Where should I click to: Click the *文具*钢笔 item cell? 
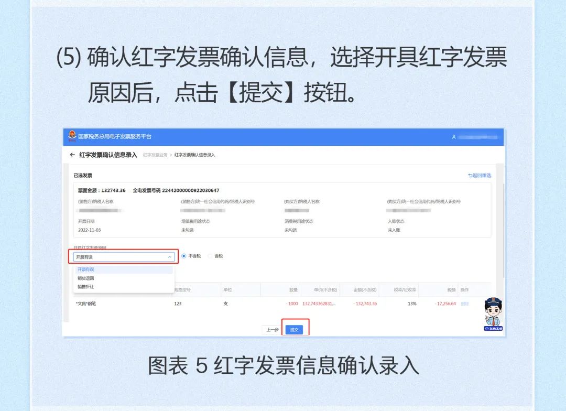(86, 304)
